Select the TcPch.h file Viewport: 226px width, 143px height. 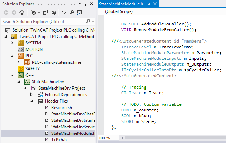(x=59, y=140)
